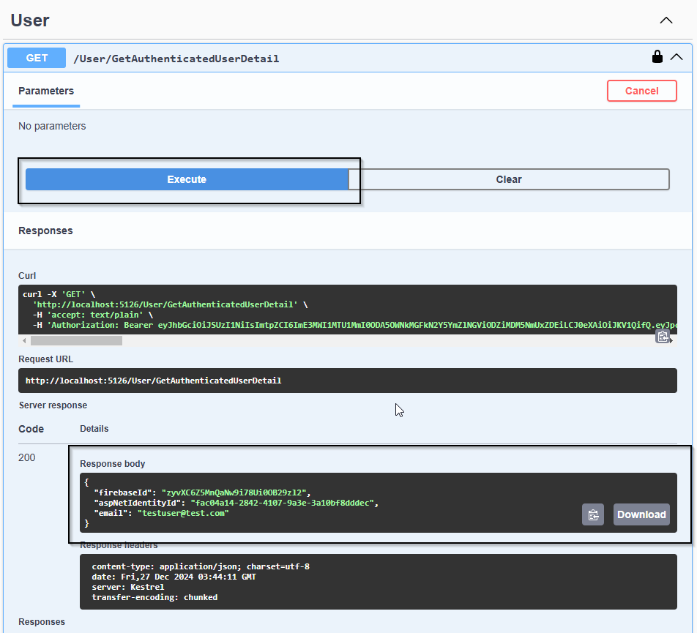Select the Request URL text field
The height and width of the screenshot is (633, 697).
pyautogui.click(x=348, y=381)
